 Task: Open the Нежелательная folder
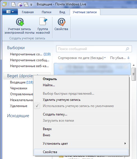point(22,100)
